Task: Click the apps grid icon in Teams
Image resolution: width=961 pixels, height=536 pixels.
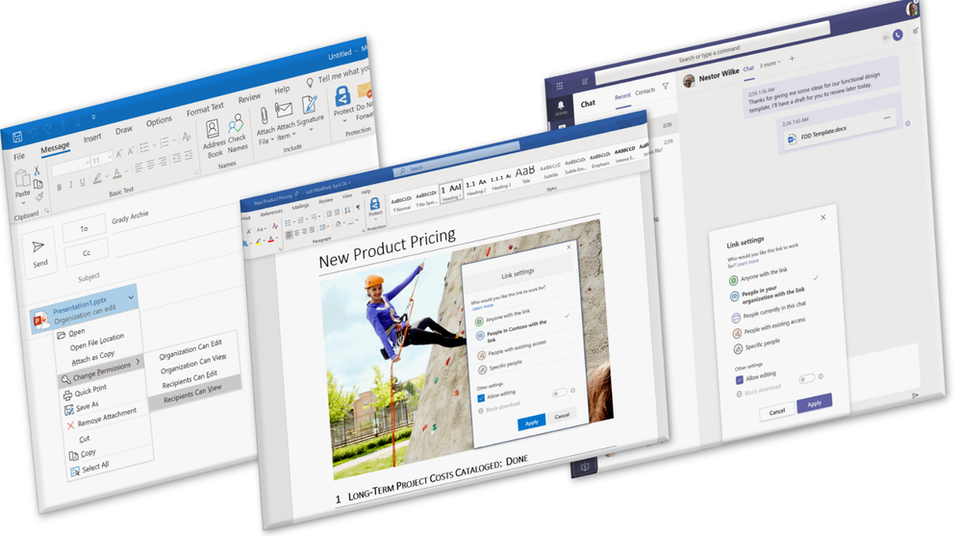Action: (559, 86)
